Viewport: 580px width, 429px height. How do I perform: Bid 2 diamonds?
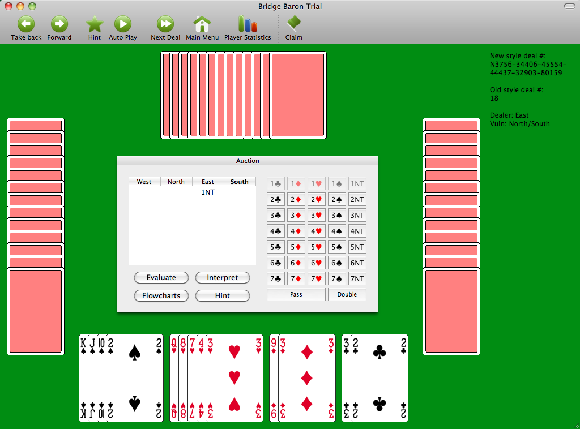pyautogui.click(x=296, y=200)
